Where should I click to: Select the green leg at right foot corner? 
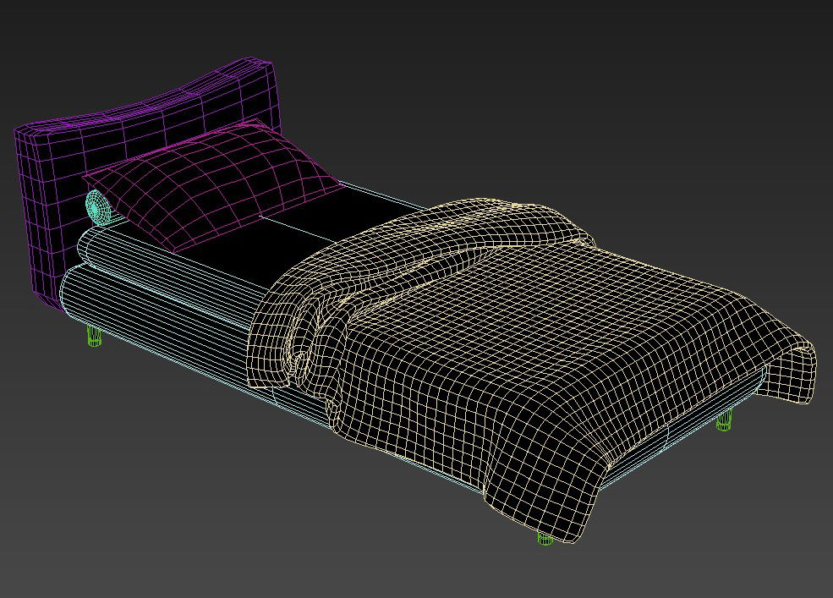click(x=724, y=421)
